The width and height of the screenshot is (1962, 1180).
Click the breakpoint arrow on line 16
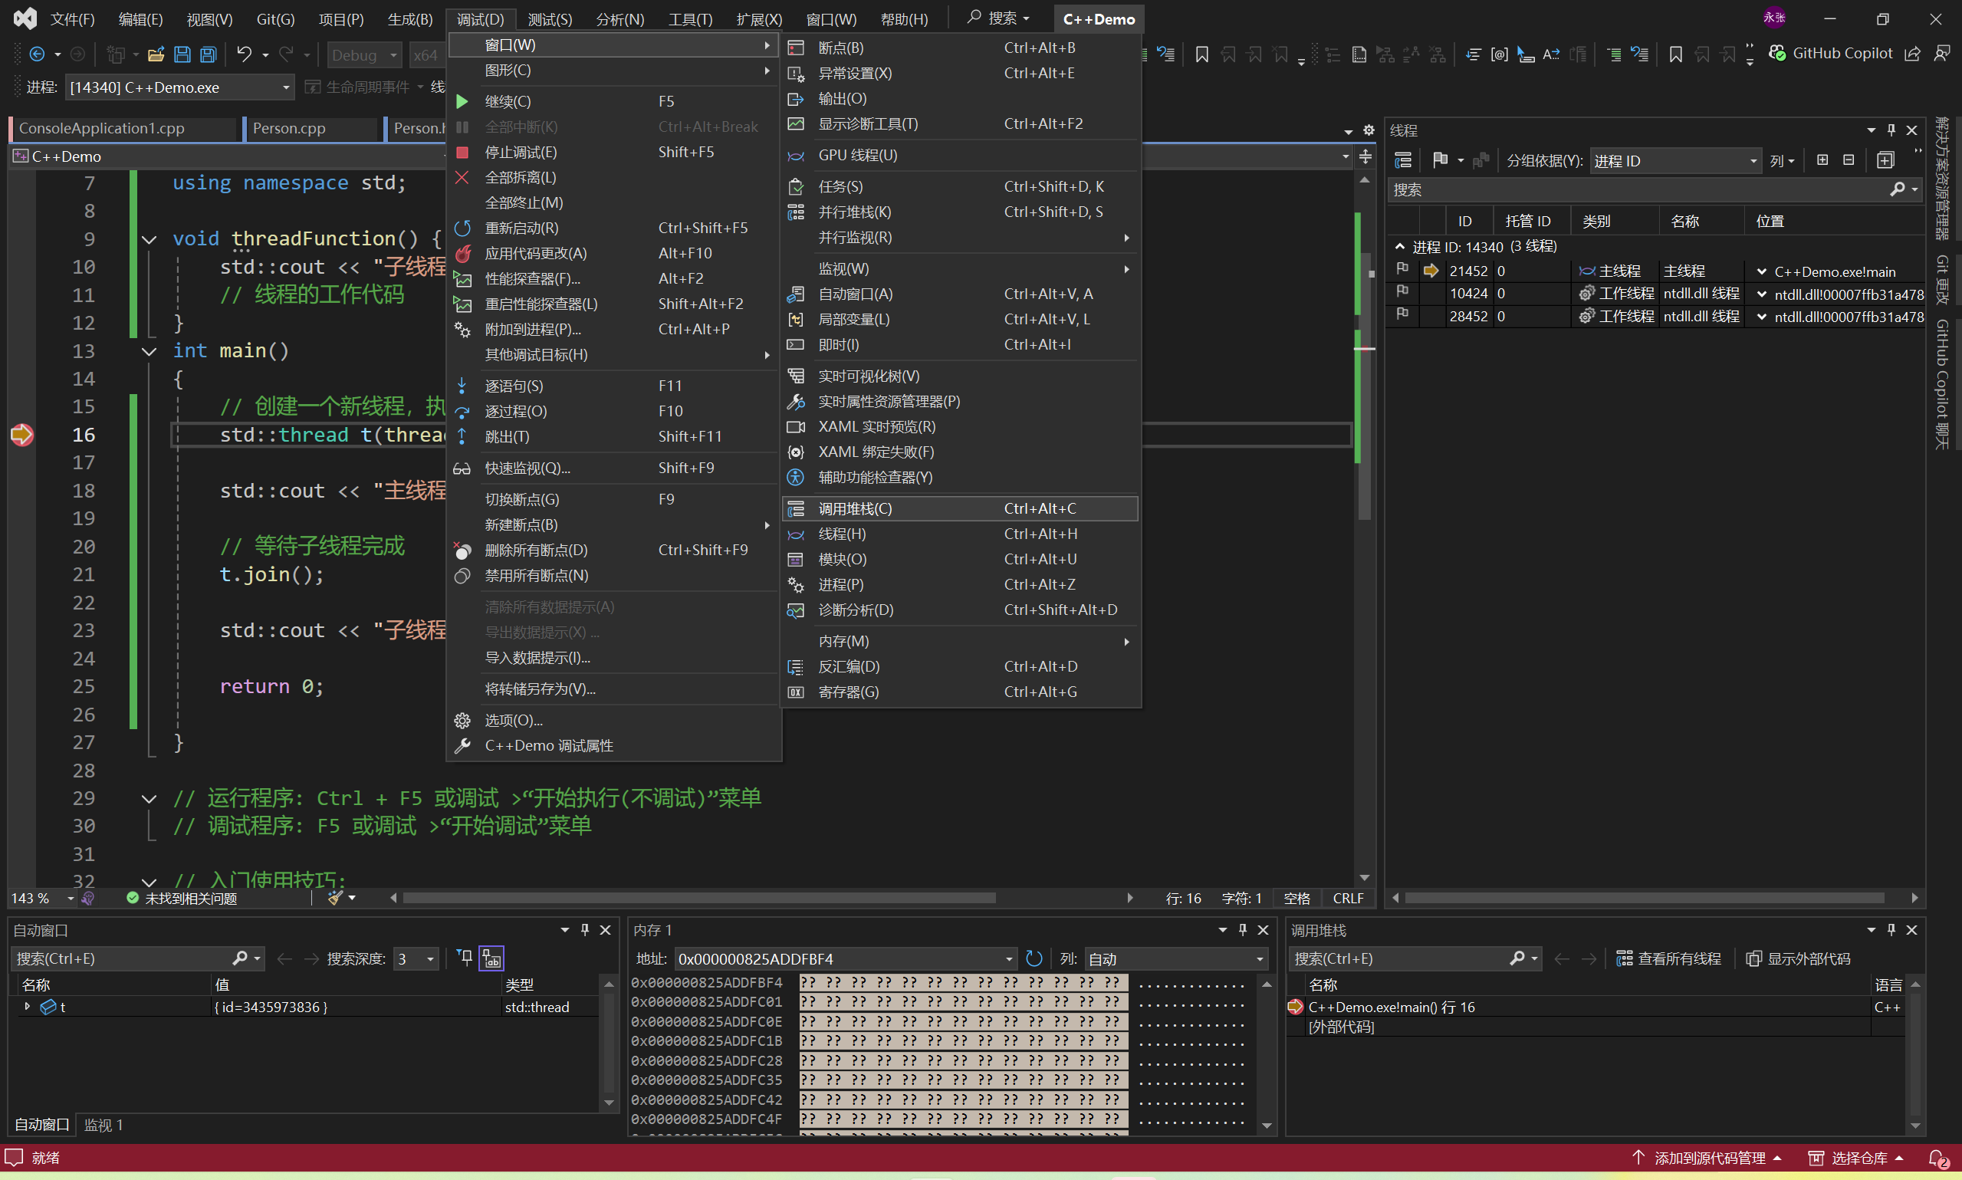[x=21, y=435]
